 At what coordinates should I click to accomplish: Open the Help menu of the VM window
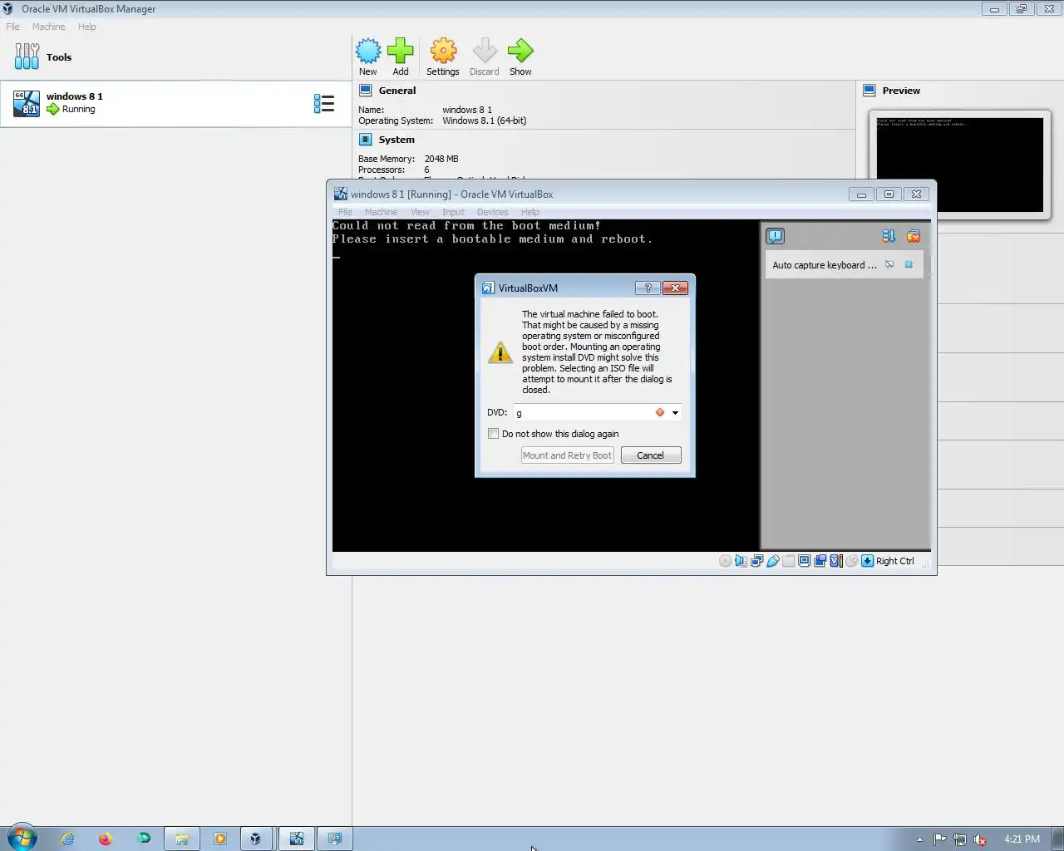click(530, 212)
